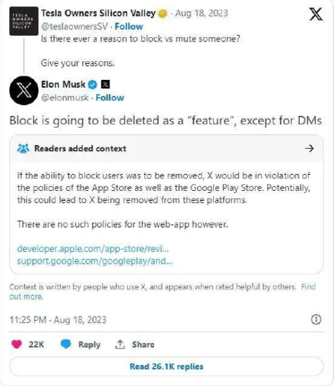This screenshot has height=386, width=334.
Task: Click the gold verified badge
Action: [162, 13]
